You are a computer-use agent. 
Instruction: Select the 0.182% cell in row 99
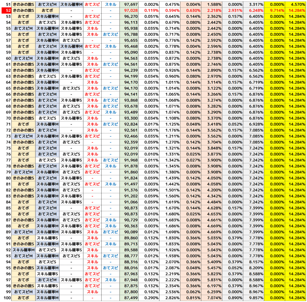coord(149,292)
